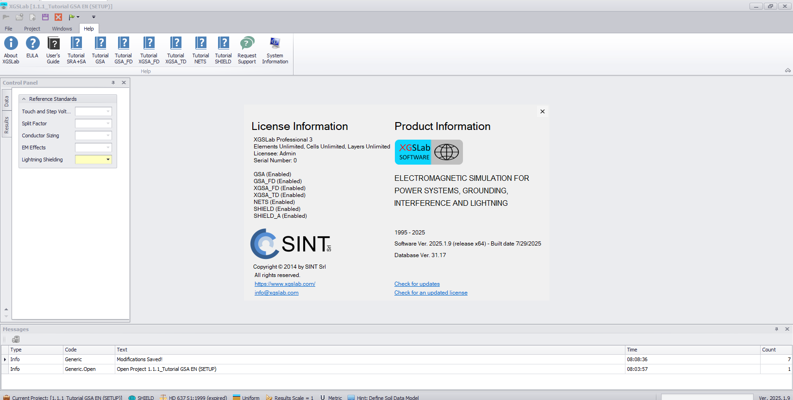793x400 pixels.
Task: Close the Control Panel with its X
Action: pos(124,83)
